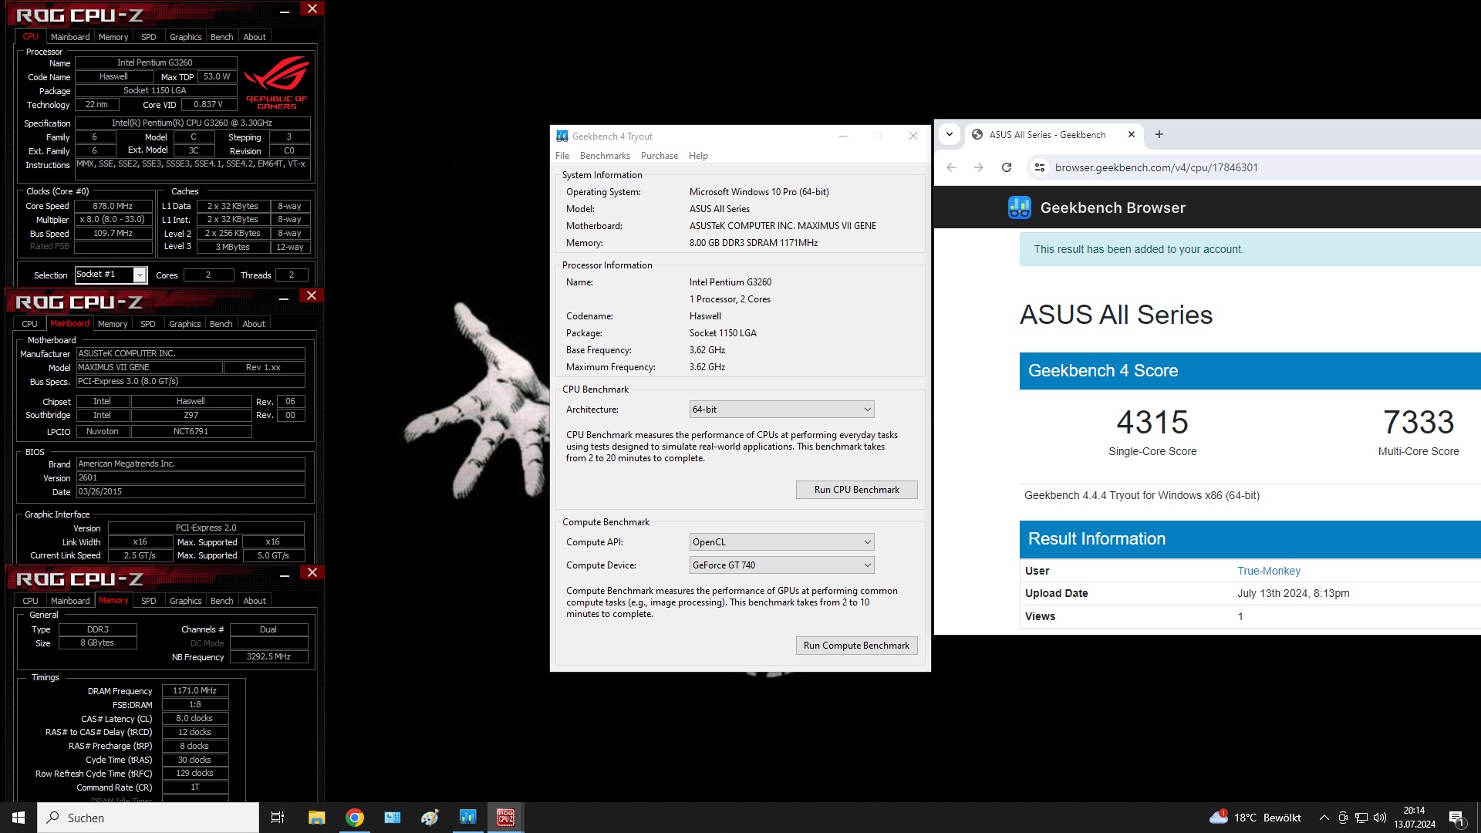Open the volume control in the system tray

point(1380,818)
